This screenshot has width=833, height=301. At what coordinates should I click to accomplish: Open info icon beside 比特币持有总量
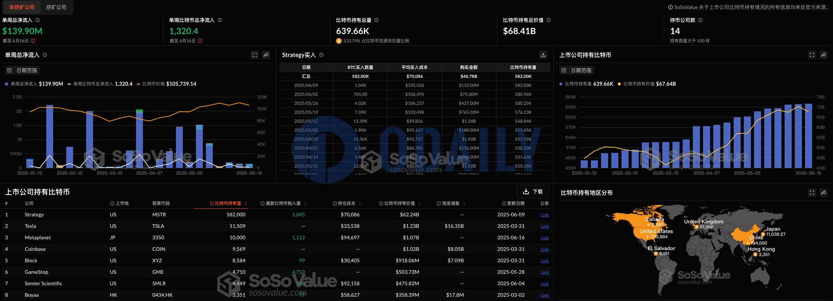[x=377, y=20]
